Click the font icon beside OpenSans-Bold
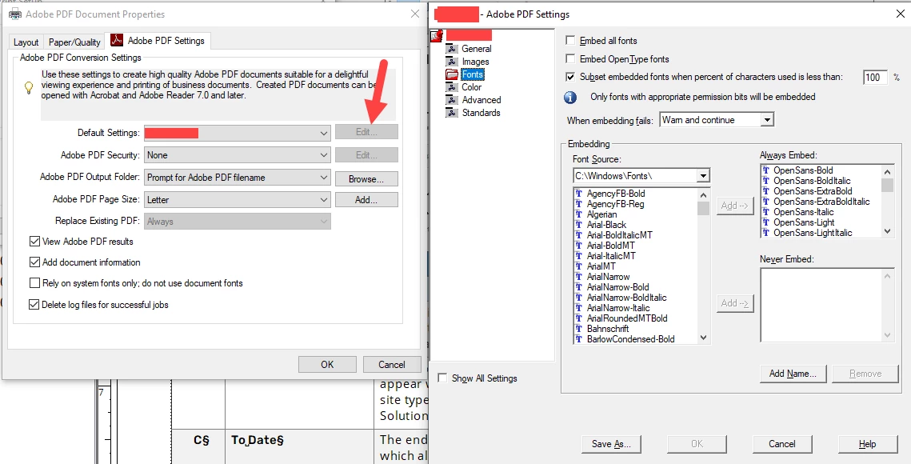Screen dimensions: 911x464 tap(765, 170)
